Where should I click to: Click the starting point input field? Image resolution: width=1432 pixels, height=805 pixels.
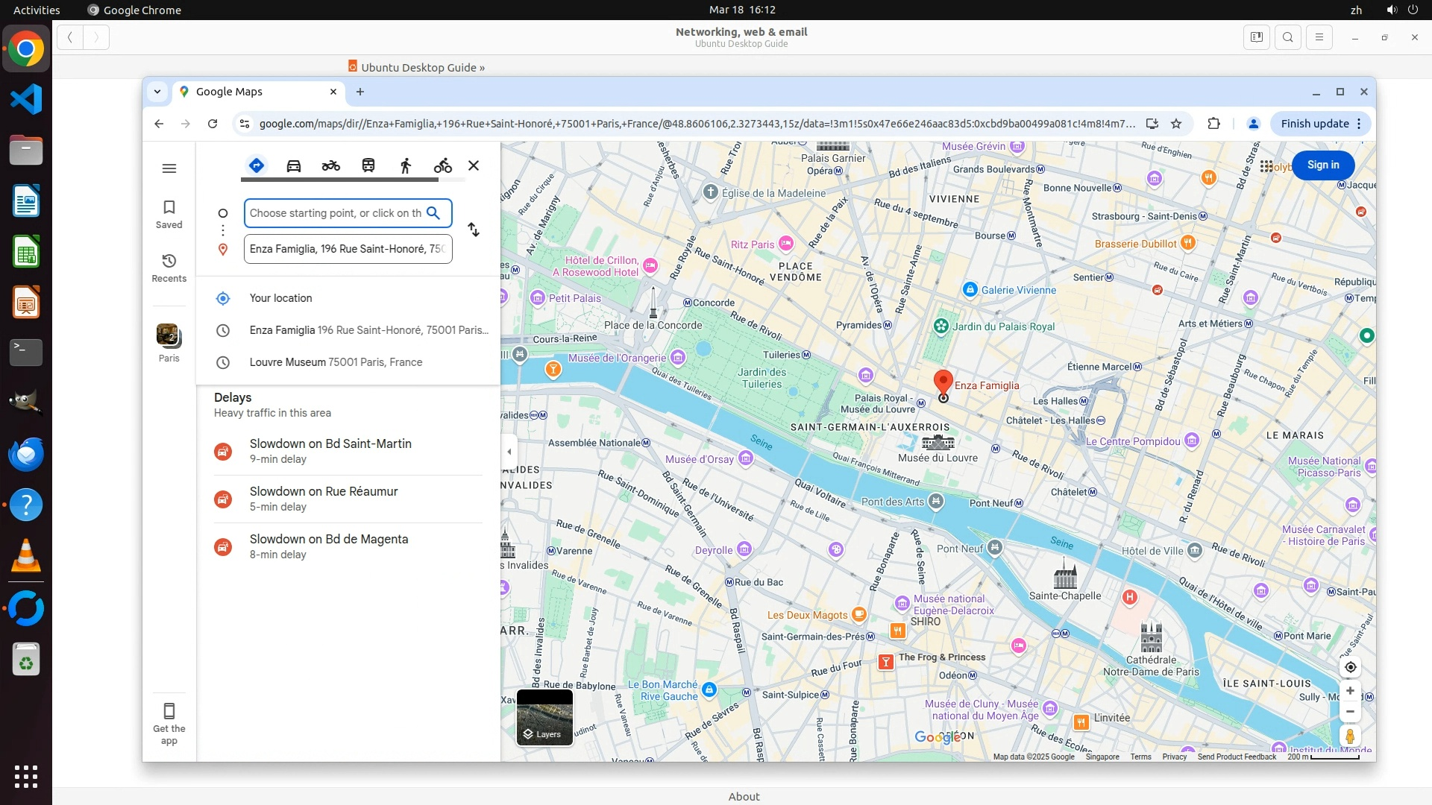(334, 213)
